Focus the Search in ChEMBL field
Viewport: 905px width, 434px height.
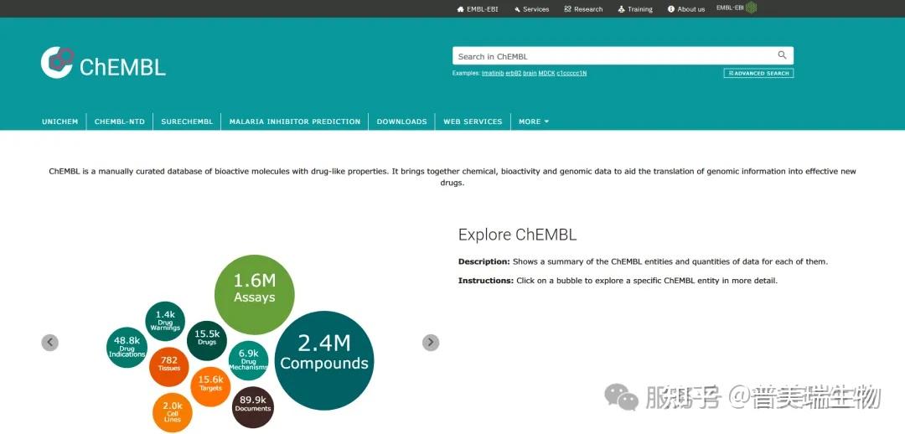coord(623,56)
